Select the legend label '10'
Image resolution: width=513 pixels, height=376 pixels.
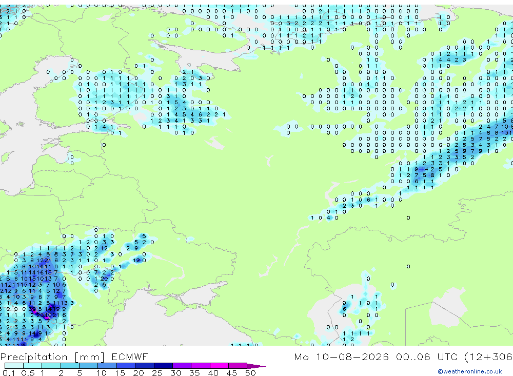102,373
